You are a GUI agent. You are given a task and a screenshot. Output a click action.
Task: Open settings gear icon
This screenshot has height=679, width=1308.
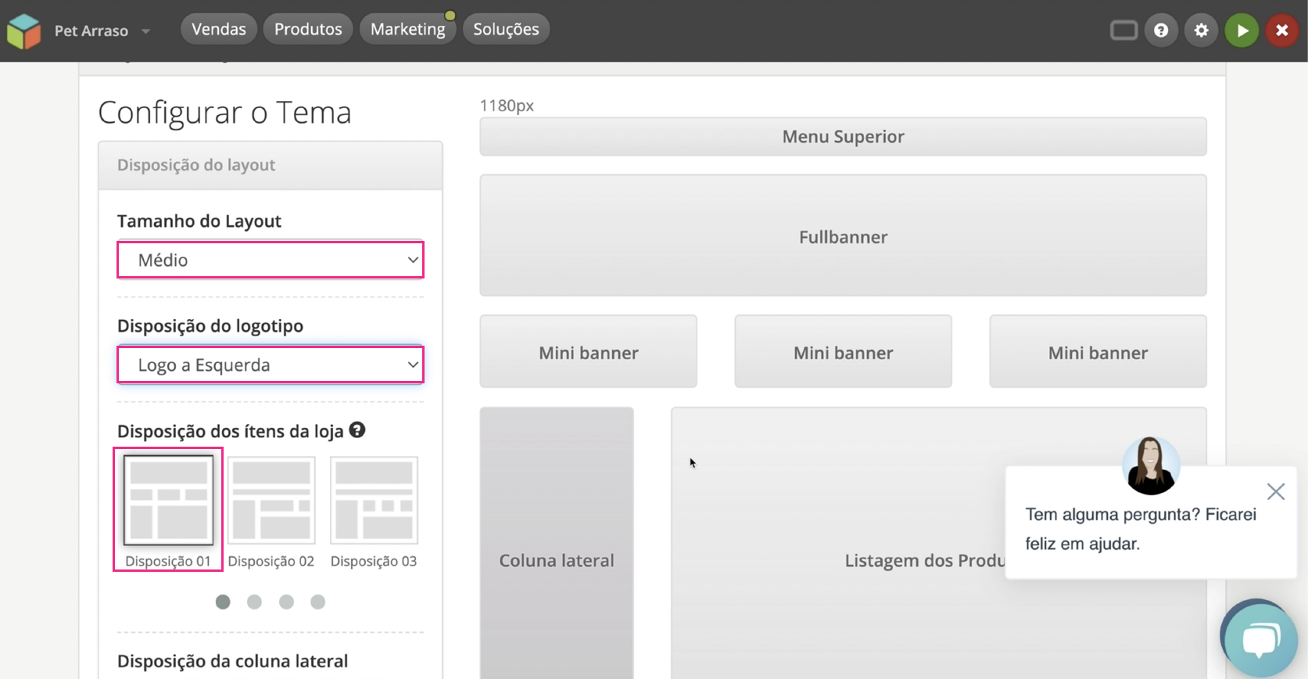[1202, 31]
